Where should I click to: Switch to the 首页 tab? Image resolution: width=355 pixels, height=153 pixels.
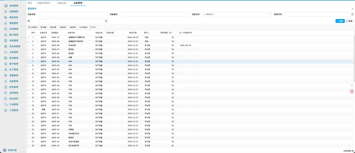point(30,3)
